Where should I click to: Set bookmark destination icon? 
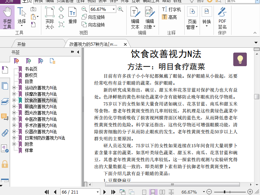pyautogui.click(x=41, y=61)
